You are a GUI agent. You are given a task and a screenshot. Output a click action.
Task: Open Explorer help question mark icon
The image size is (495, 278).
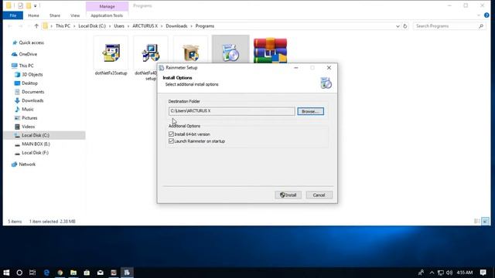click(x=486, y=15)
